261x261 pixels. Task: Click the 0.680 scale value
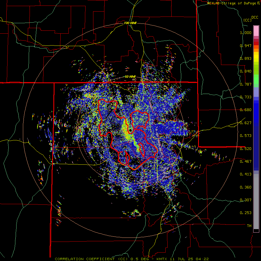[x=246, y=110]
